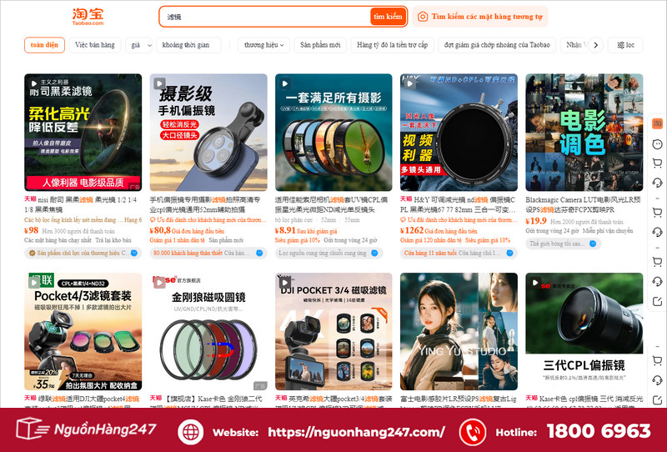Play video on 一套满足所有摄影 filter set thumbnail
The width and height of the screenshot is (667, 452).
tap(284, 83)
